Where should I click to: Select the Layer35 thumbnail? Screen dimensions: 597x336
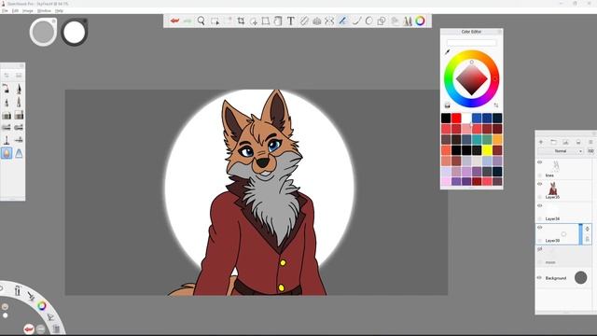coord(553,189)
